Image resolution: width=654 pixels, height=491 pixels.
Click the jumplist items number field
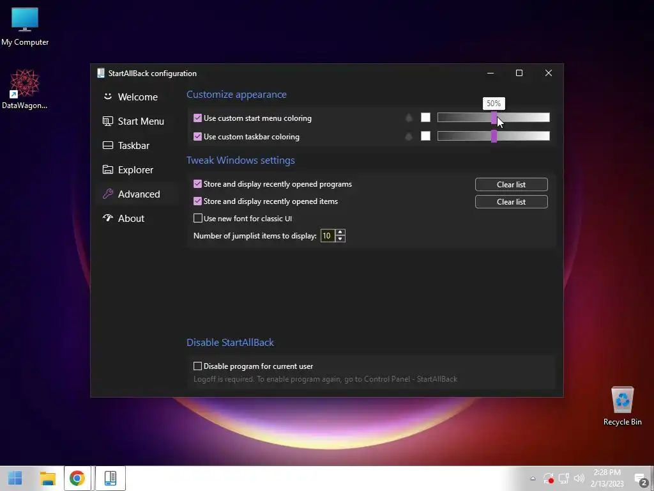click(328, 236)
